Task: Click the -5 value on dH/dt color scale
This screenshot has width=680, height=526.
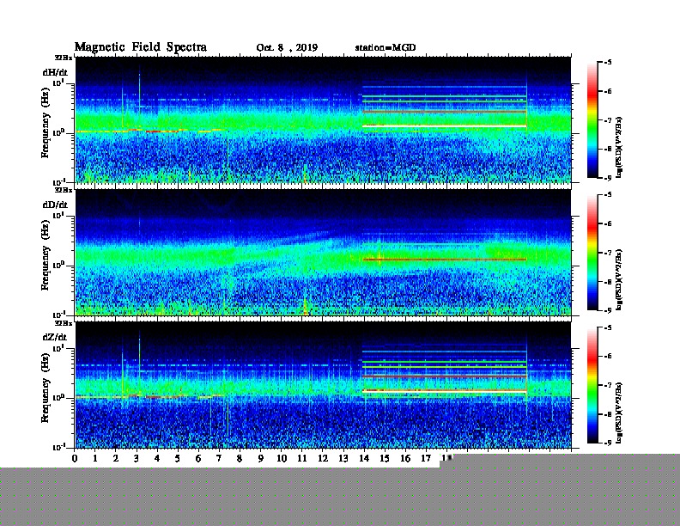Action: pos(608,63)
